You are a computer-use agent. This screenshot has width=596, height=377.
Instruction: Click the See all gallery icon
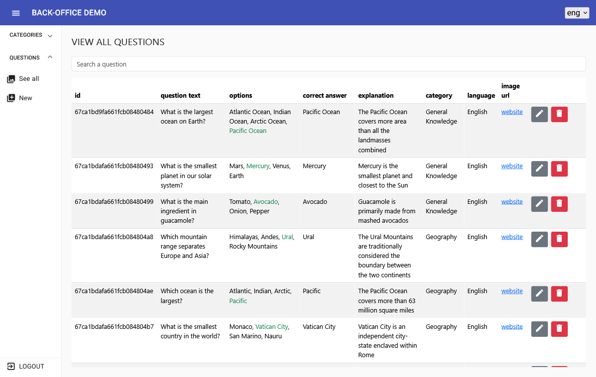(x=11, y=79)
